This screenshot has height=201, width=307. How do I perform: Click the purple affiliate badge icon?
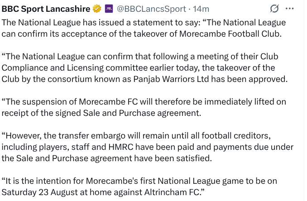(x=109, y=9)
